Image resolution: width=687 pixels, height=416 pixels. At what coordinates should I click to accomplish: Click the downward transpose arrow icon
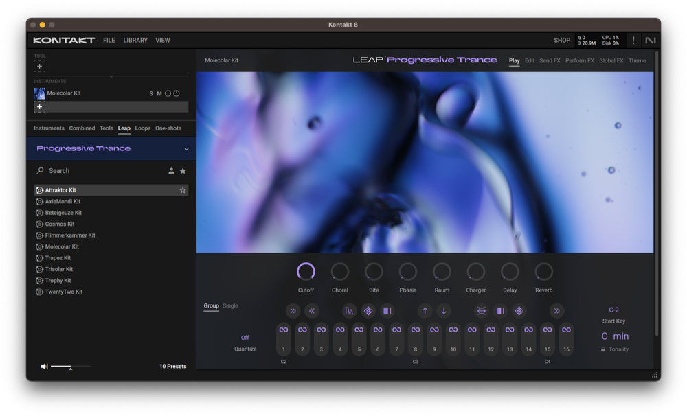444,311
